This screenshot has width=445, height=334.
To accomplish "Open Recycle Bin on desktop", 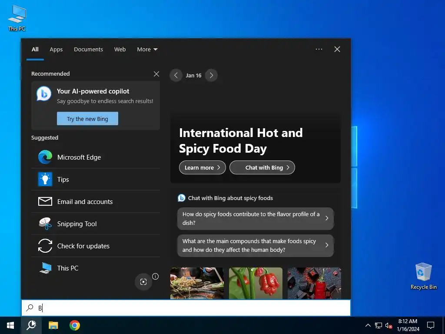I will point(423,276).
